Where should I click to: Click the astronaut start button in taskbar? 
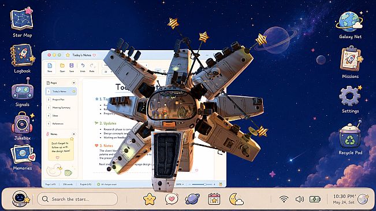[x=20, y=198]
